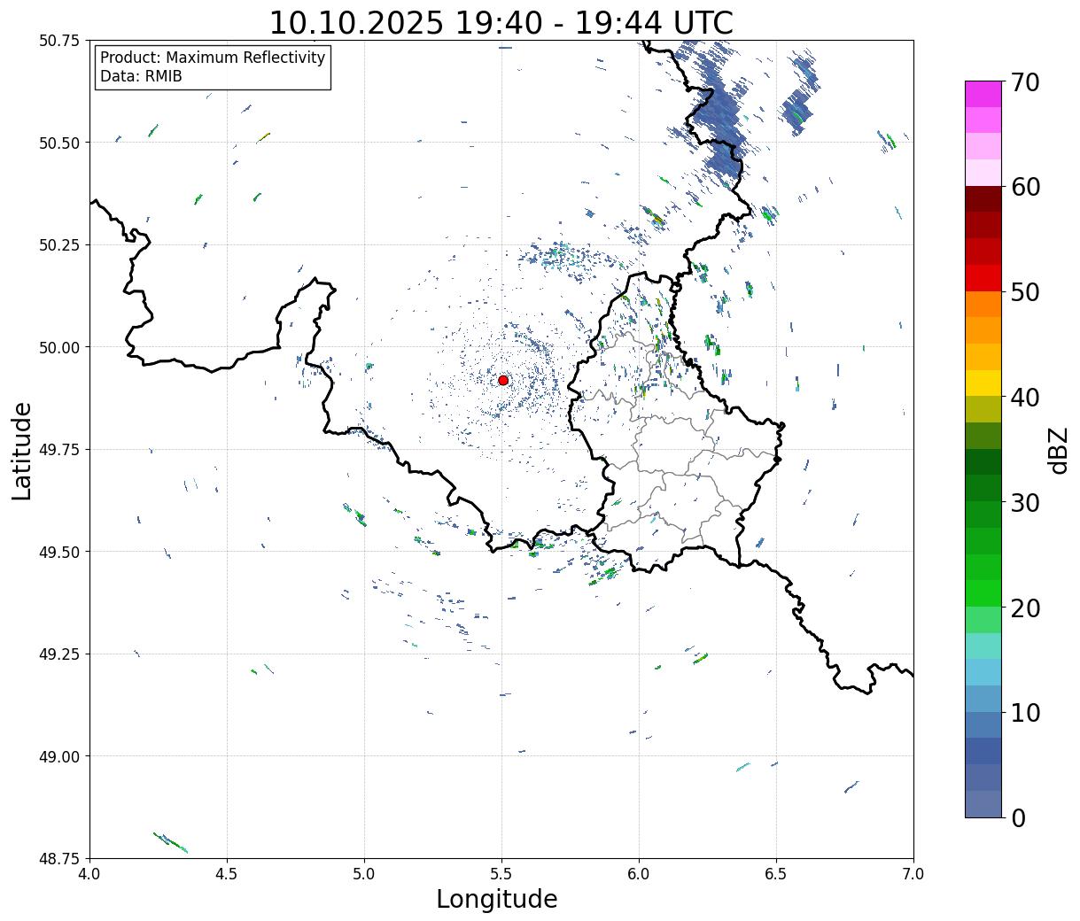Click the 'Product: Maximum Reflectivity' legend text
Viewport: 1080px width, 921px height.
tap(213, 58)
